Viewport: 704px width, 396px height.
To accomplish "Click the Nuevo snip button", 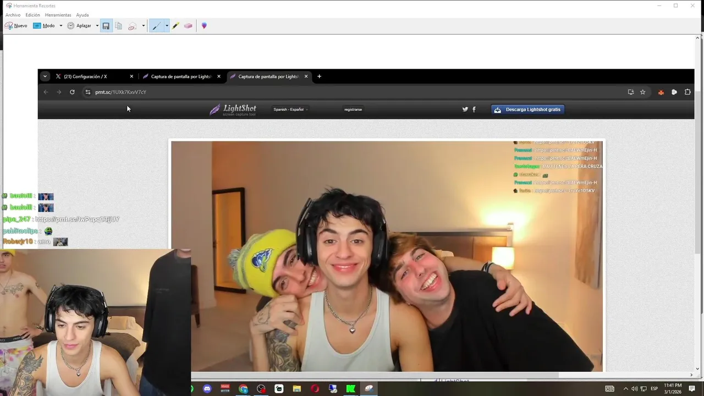I will pos(16,26).
